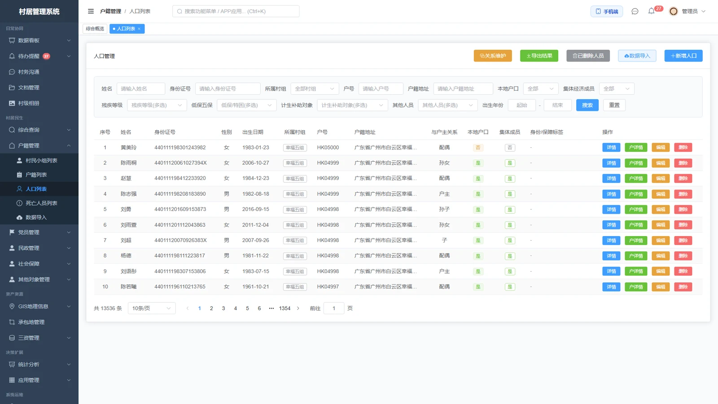Open the 10条/页 page size dropdown
The image size is (718, 404).
tap(152, 308)
